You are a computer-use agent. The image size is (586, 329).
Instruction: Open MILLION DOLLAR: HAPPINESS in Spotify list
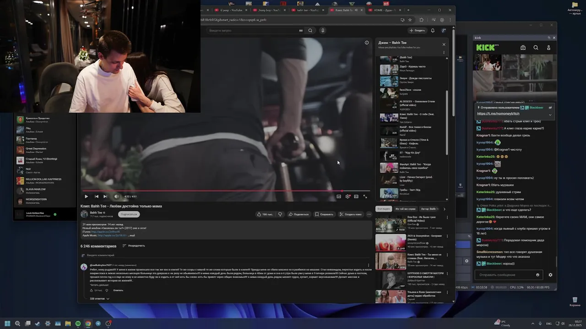tap(44, 180)
